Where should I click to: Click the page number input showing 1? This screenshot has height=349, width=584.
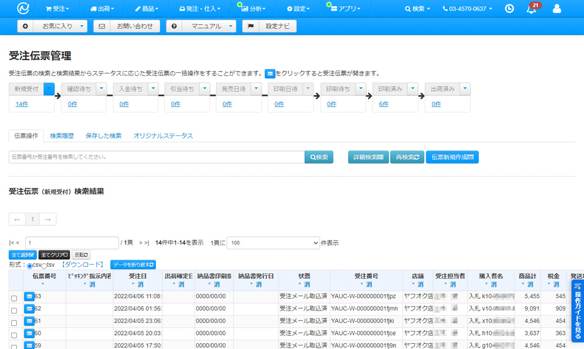pyautogui.click(x=72, y=243)
